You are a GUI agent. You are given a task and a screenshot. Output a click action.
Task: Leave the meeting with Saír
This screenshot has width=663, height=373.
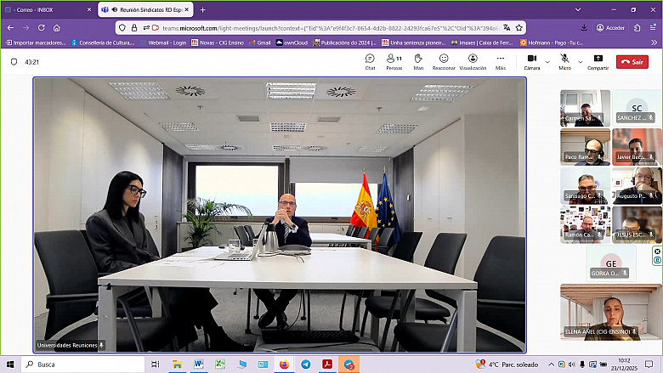point(632,62)
